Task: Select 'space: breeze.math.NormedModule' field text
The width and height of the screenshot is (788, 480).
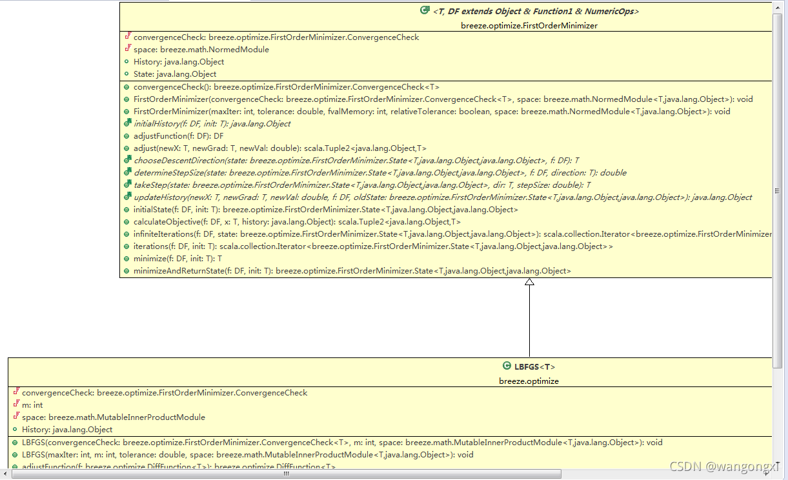Action: [x=201, y=50]
